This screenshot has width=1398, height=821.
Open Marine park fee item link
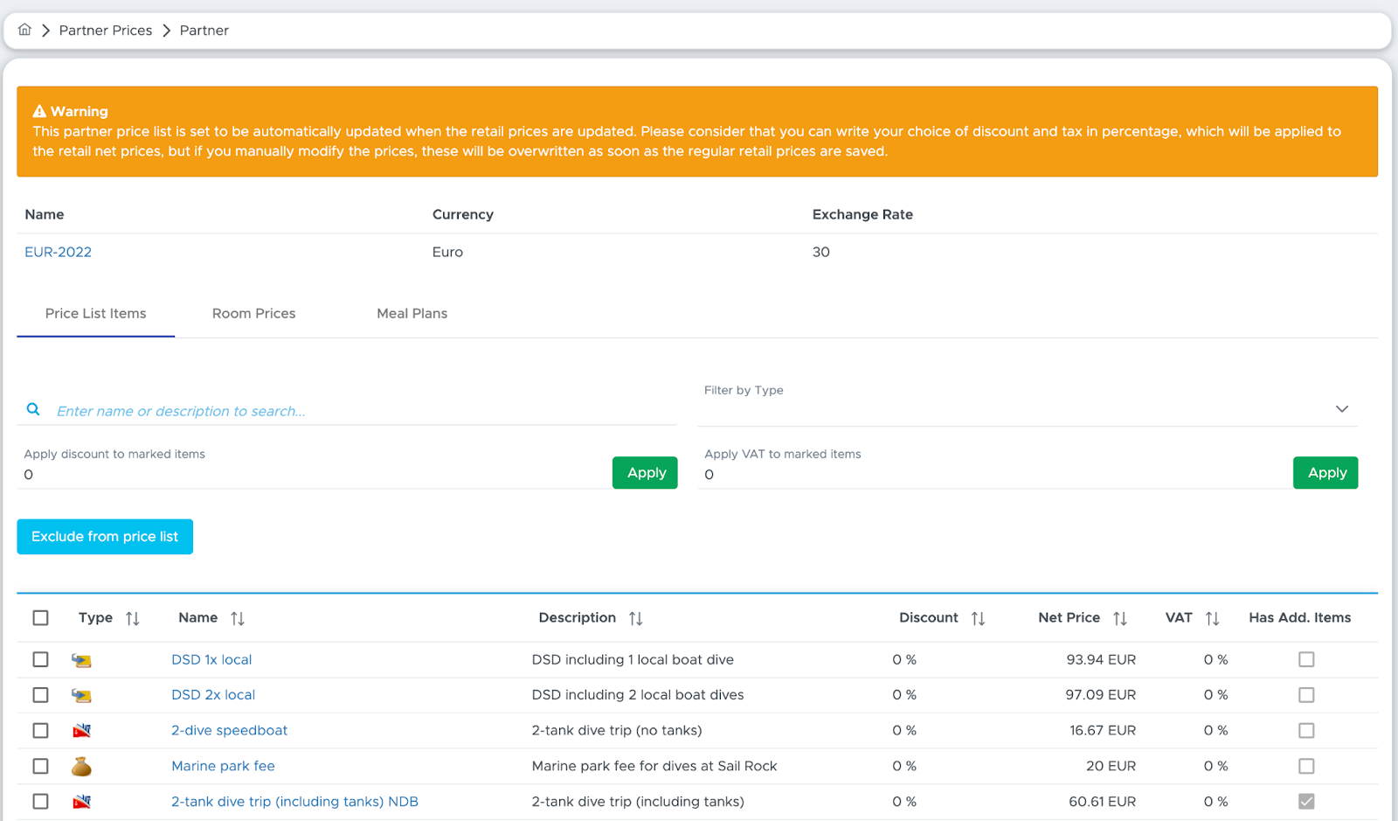click(x=223, y=766)
